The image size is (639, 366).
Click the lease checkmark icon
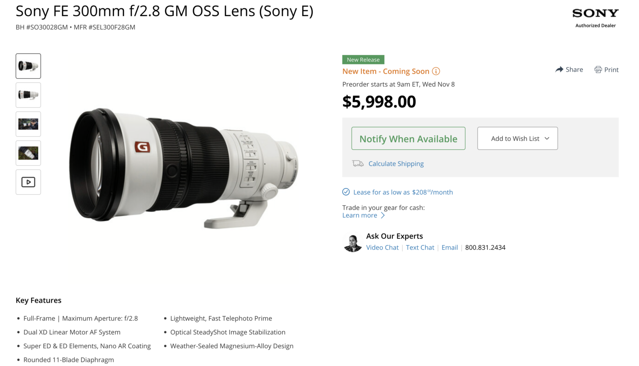click(346, 192)
